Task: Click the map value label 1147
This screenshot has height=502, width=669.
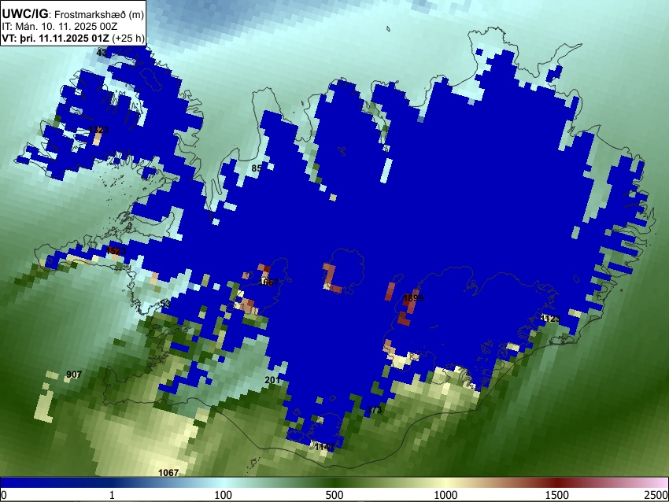Action: point(325,447)
